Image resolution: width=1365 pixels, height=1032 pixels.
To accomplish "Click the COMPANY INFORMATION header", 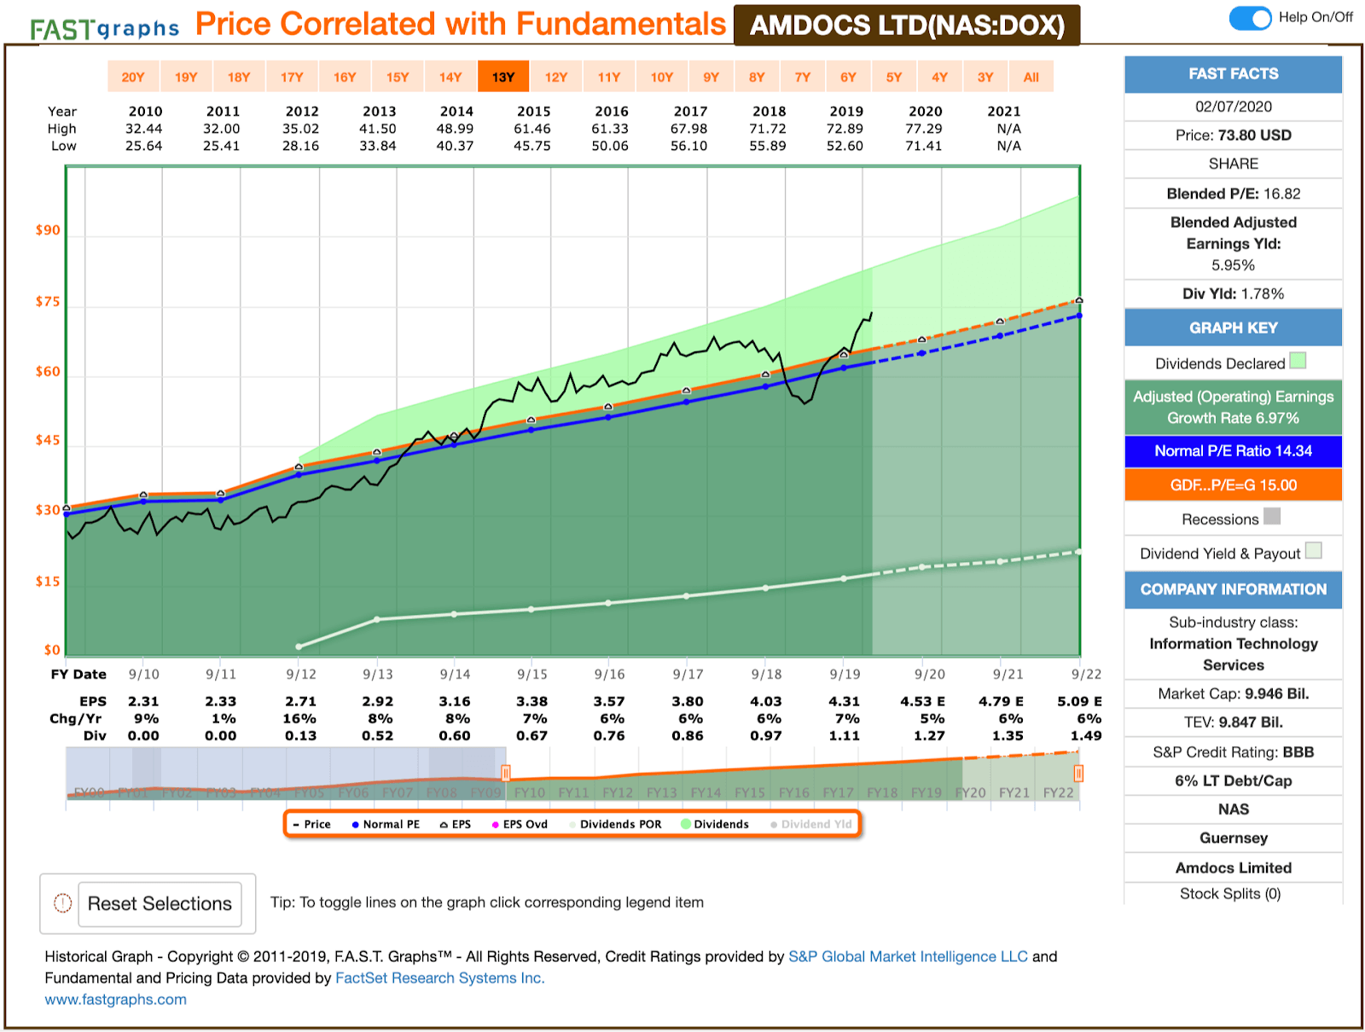I will (1233, 589).
